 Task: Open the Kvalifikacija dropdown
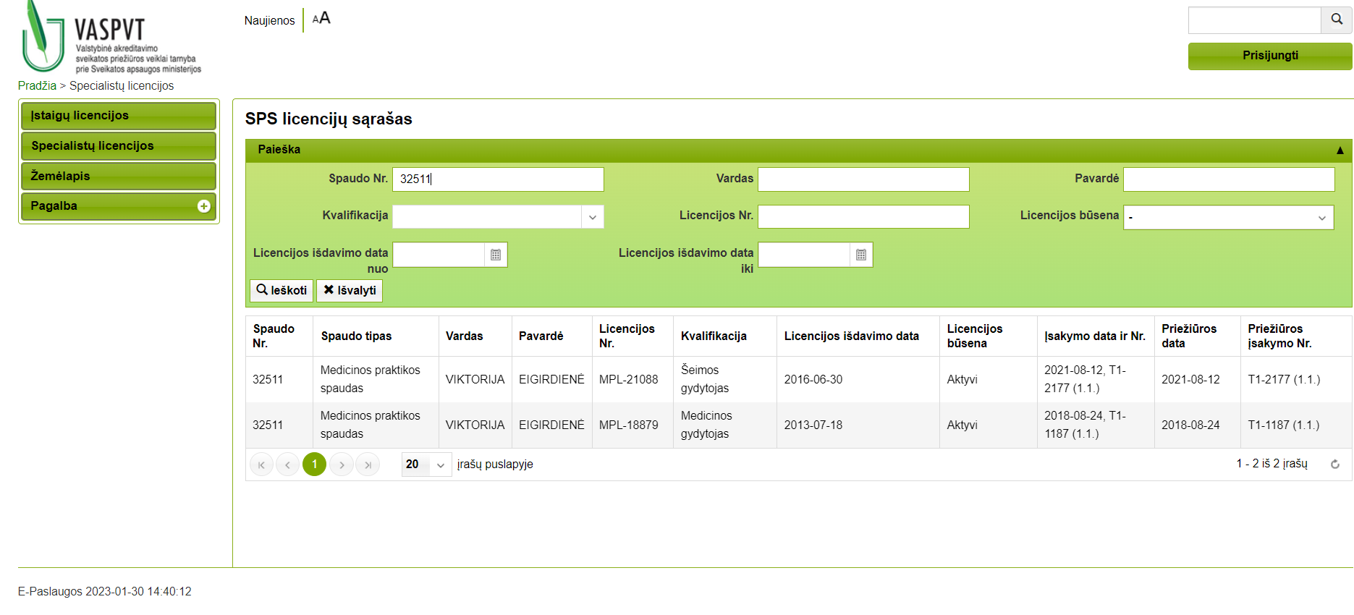click(x=592, y=217)
